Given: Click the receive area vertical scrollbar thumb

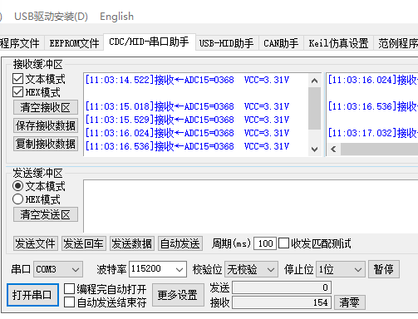Looking at the screenshot, I should pyautogui.click(x=314, y=108).
